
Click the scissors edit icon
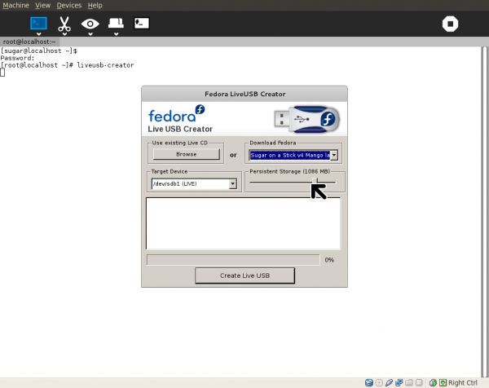(x=64, y=24)
